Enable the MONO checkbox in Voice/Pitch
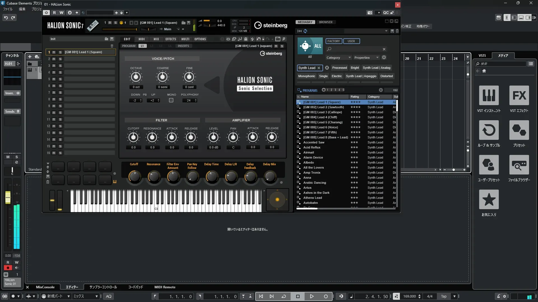 pyautogui.click(x=171, y=100)
